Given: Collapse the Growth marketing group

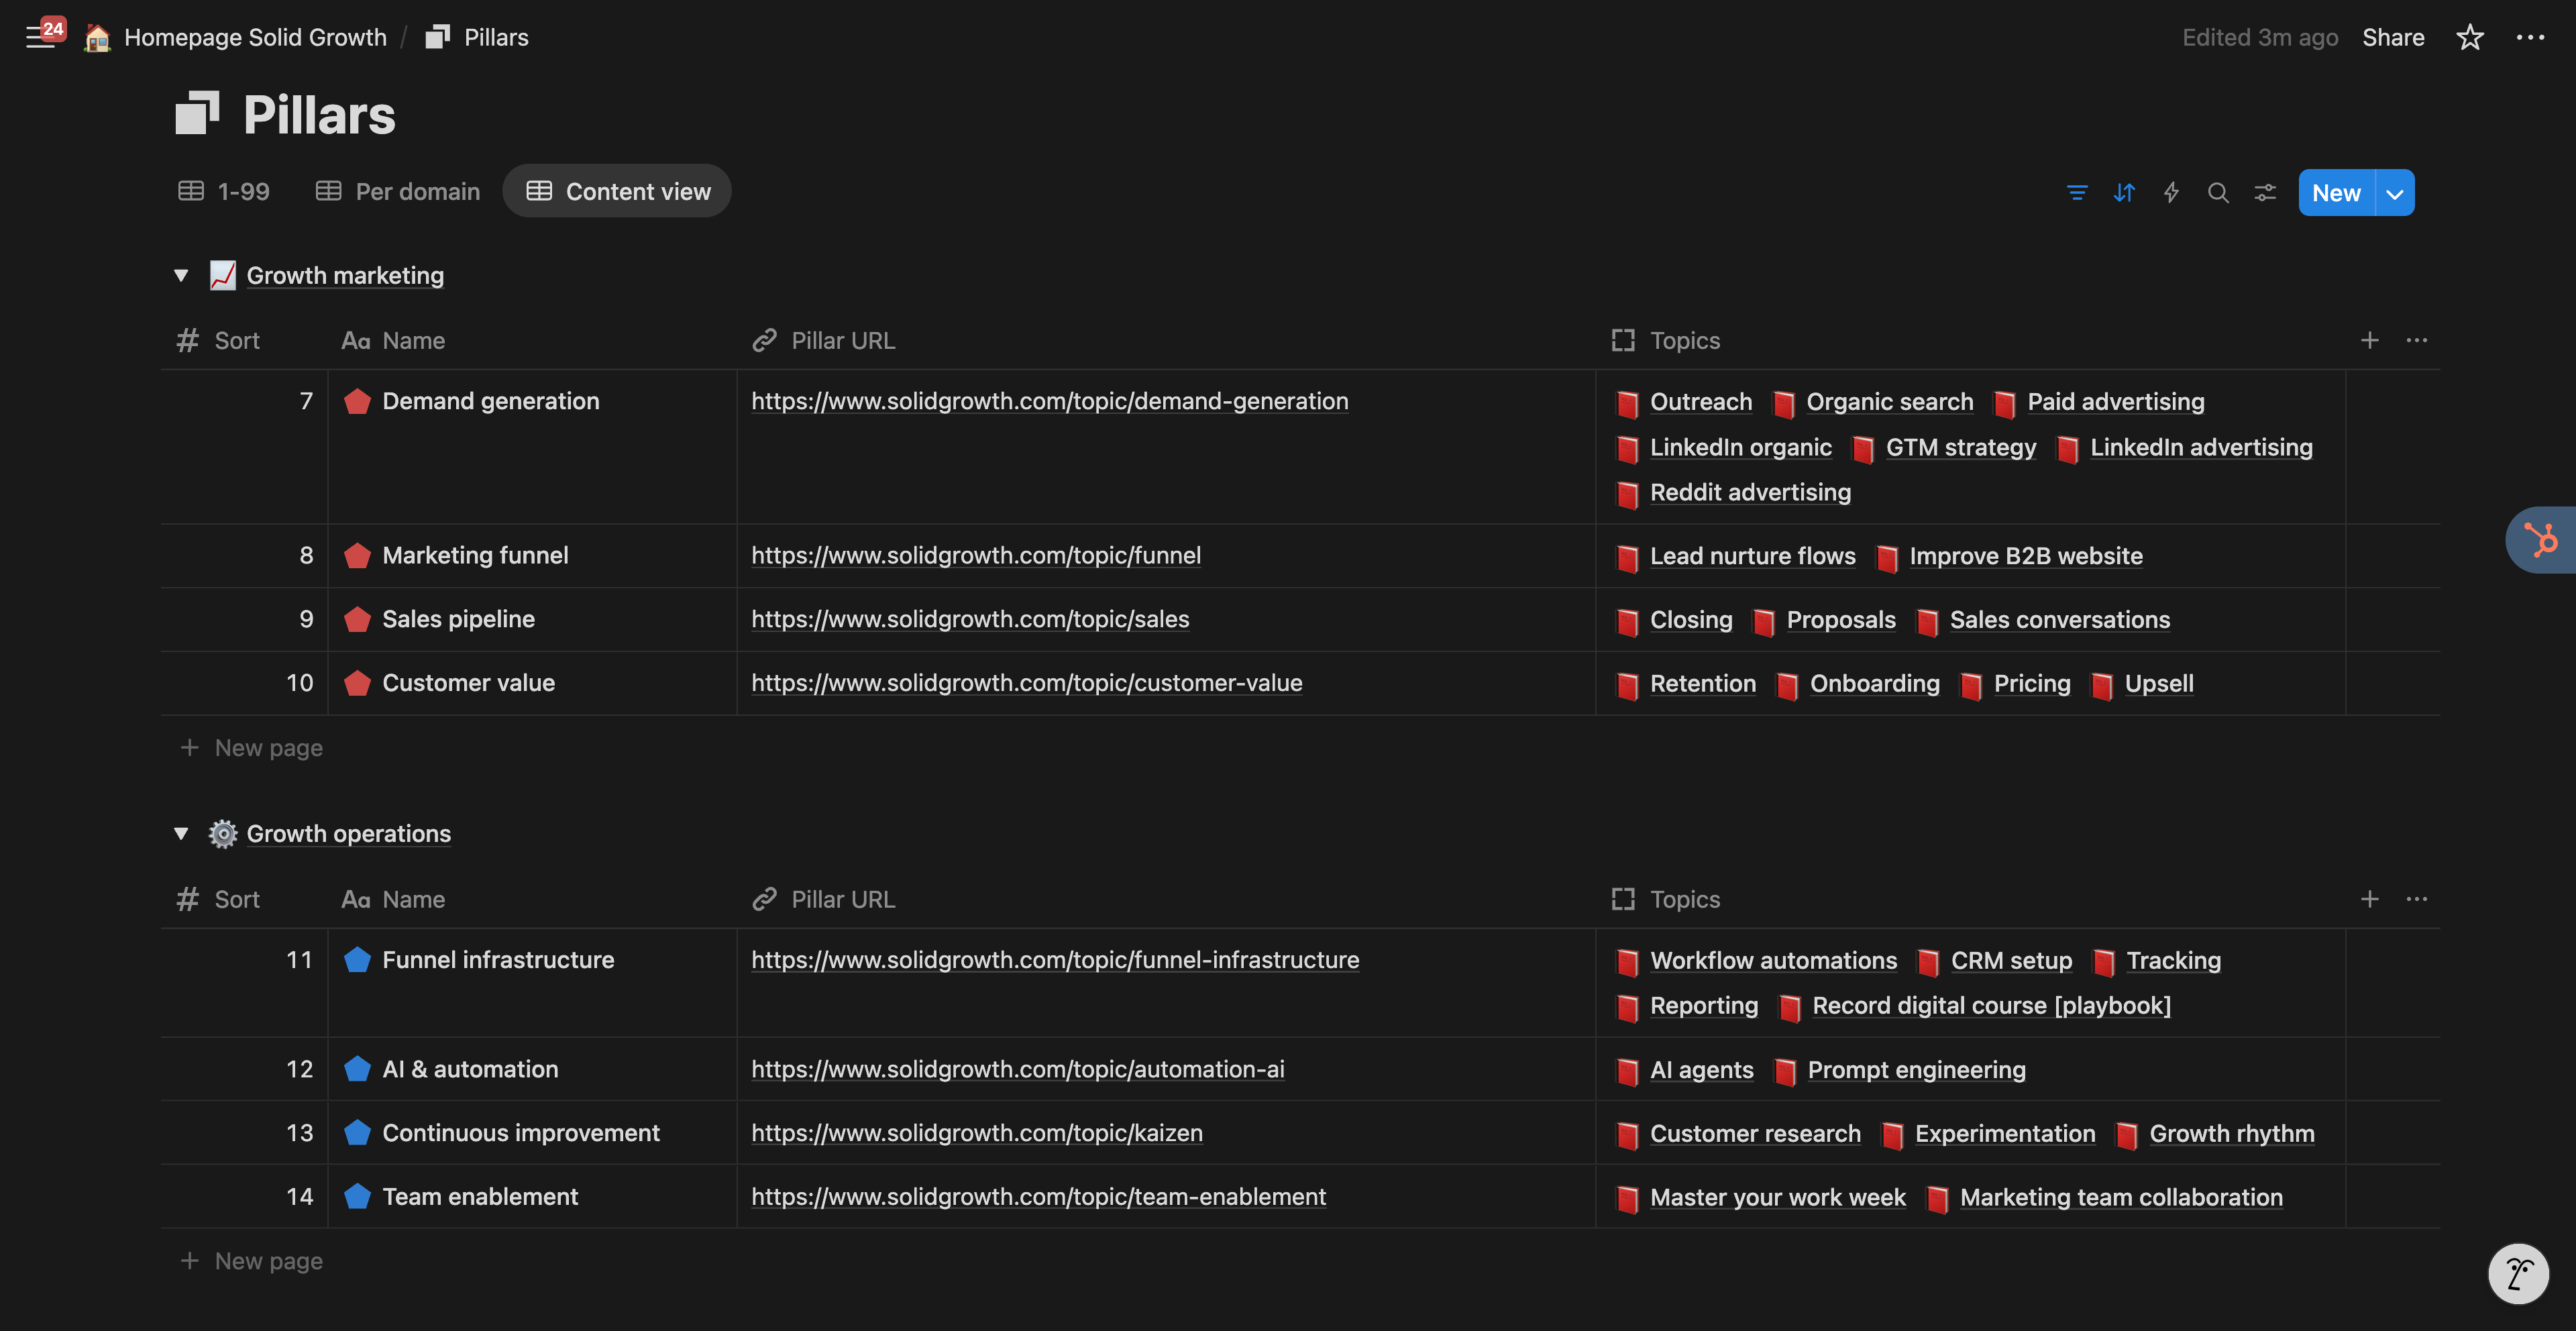Looking at the screenshot, I should [x=181, y=276].
